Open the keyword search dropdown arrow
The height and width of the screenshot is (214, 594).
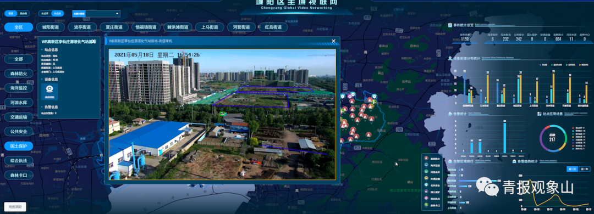[117, 14]
